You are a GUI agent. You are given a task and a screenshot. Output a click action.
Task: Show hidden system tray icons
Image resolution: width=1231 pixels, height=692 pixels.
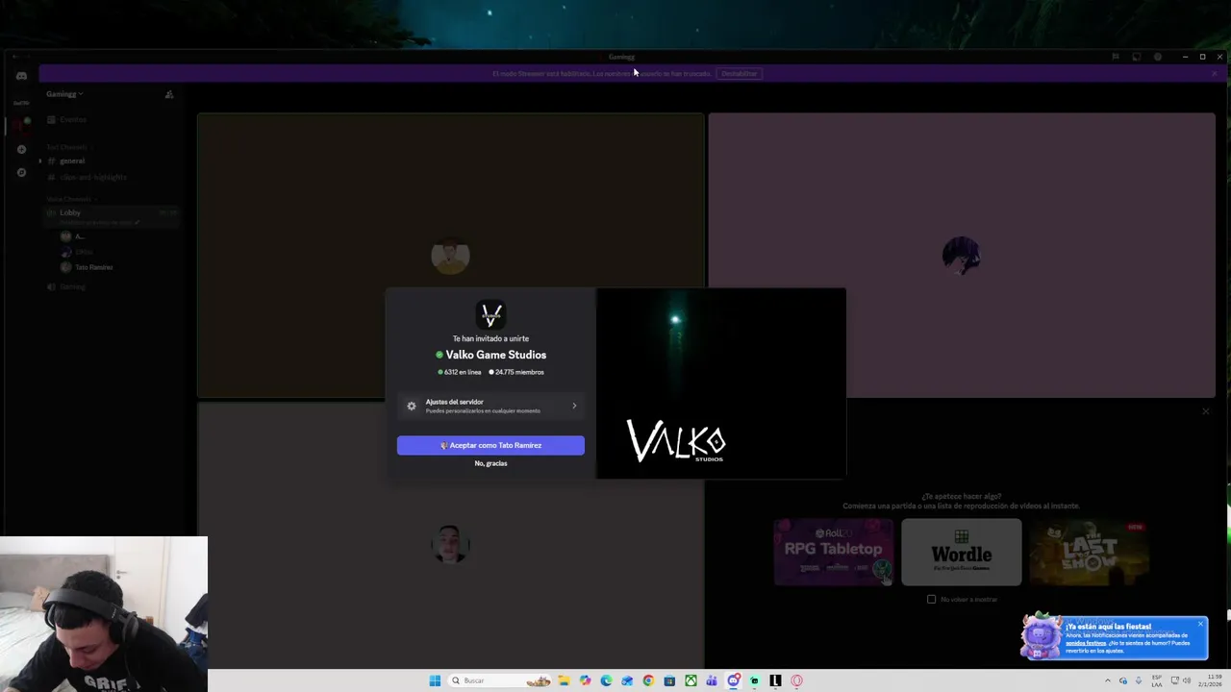(1107, 680)
